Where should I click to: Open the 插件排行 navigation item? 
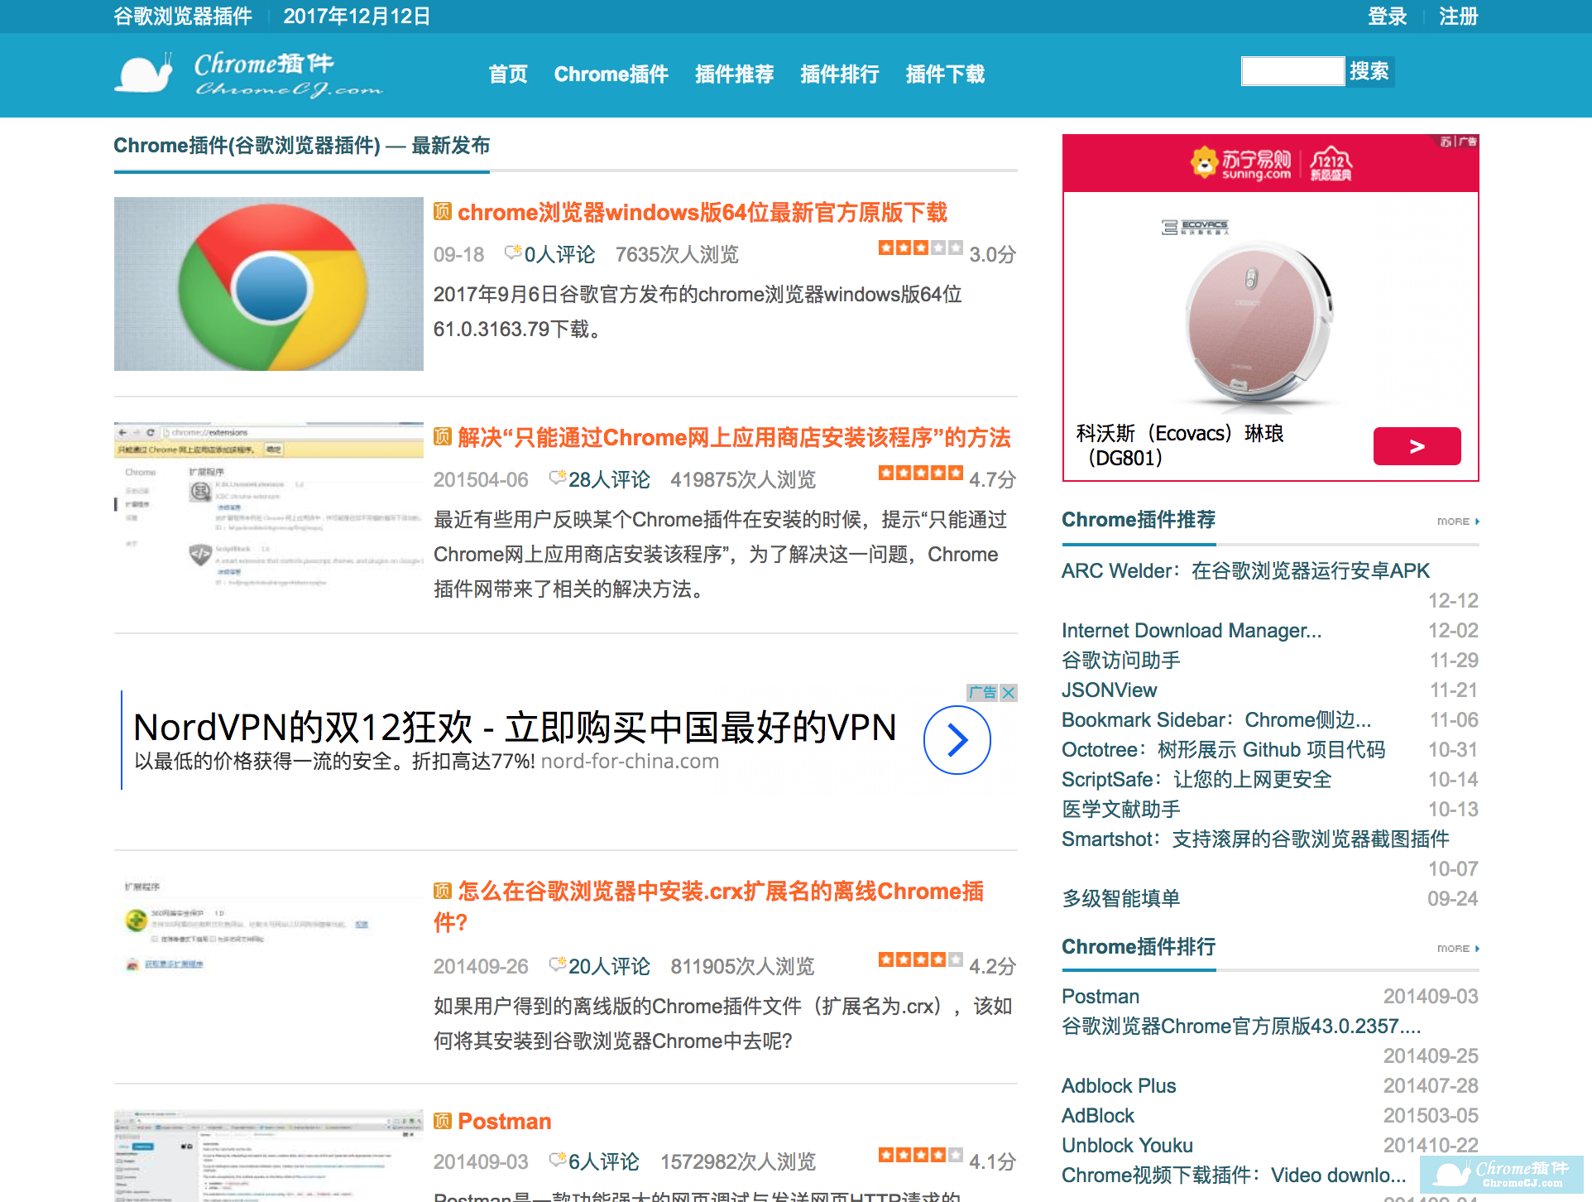coord(839,75)
